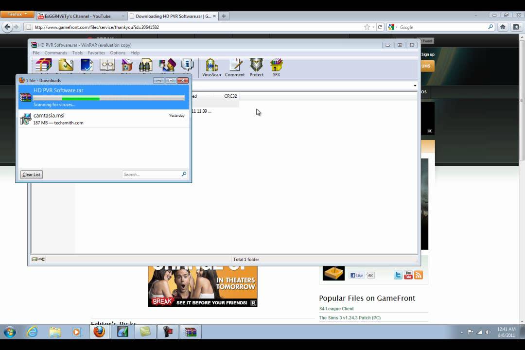This screenshot has width=525, height=350.
Task: Open the Options menu in WinRAR
Action: tap(118, 53)
